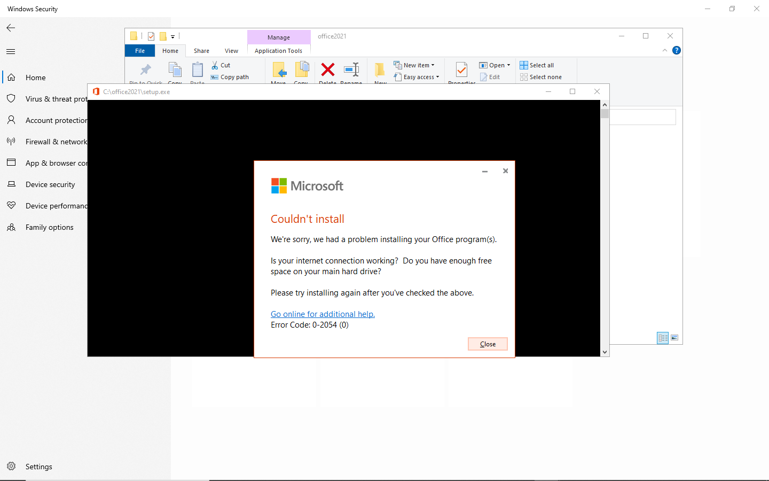Expand the New item dropdown

point(433,65)
